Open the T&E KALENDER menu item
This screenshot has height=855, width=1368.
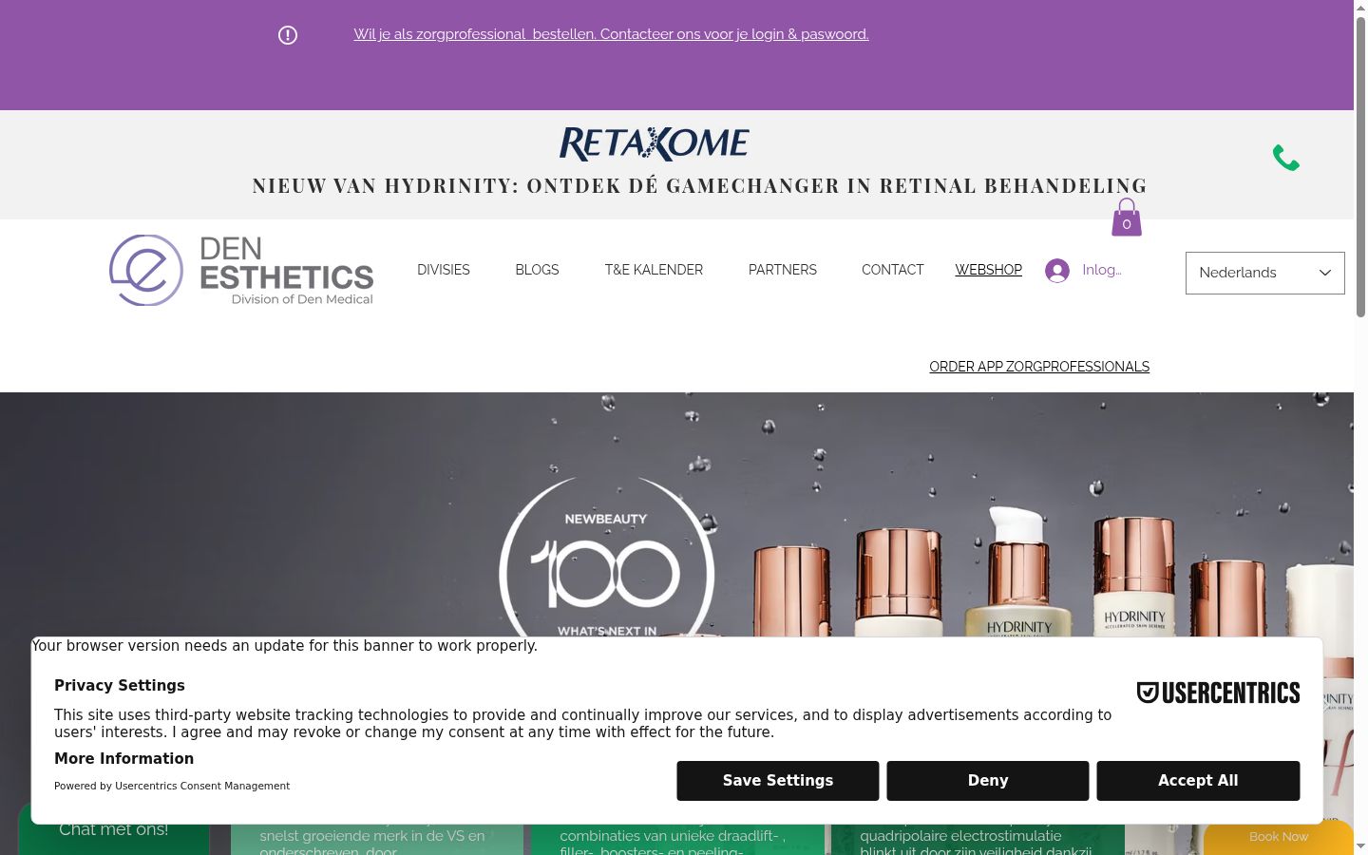(x=654, y=270)
